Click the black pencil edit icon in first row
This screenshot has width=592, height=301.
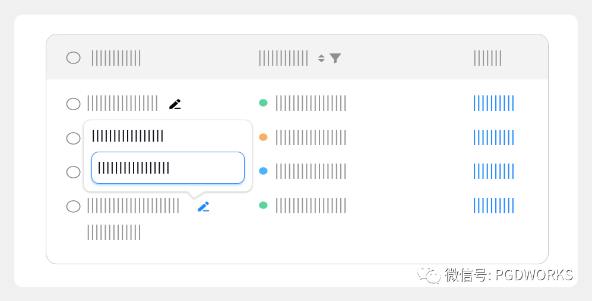175,104
